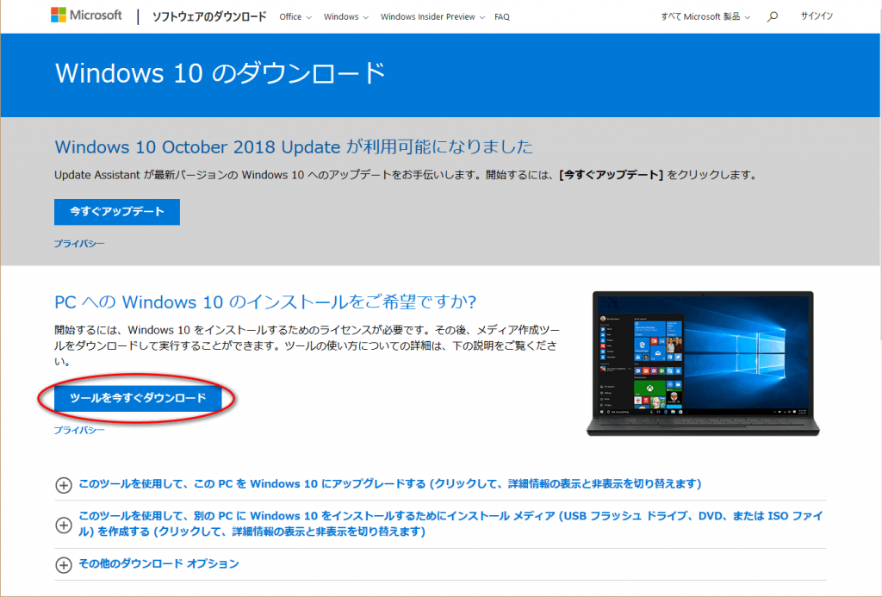Open the Windows dropdown in the header
The image size is (882, 597).
coord(346,17)
